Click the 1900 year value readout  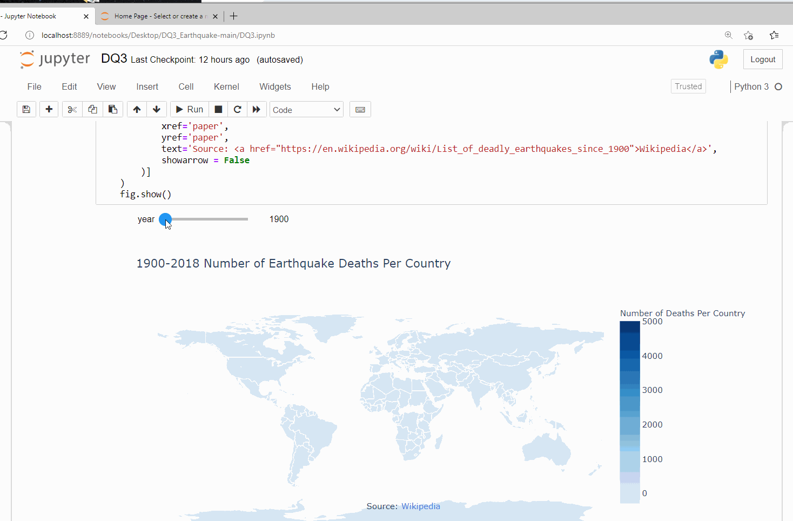point(279,219)
